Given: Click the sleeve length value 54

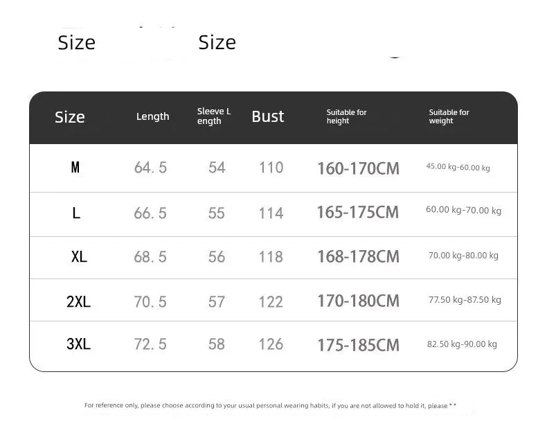Looking at the screenshot, I should click(x=217, y=168).
